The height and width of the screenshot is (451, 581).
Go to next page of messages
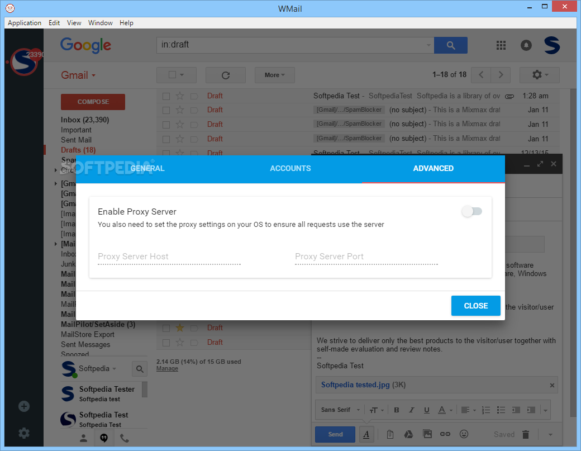click(501, 75)
